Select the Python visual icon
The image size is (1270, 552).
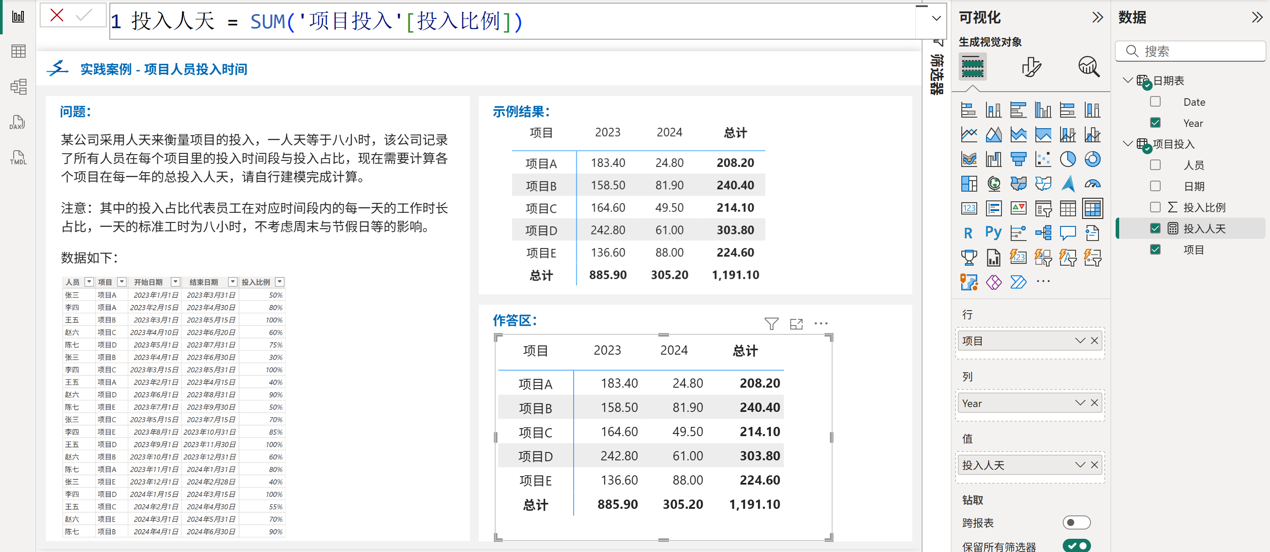(993, 233)
